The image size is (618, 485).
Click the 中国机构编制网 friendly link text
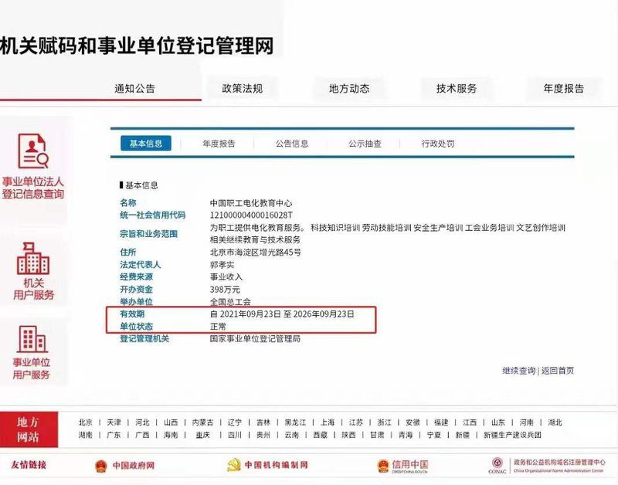[x=277, y=465]
